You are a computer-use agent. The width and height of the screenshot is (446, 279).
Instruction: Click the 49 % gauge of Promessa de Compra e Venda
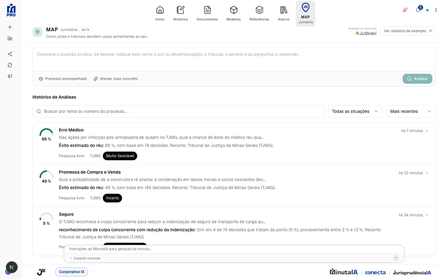click(46, 177)
